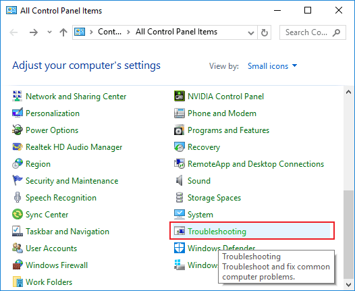Click the Phone and Modem icon

tap(180, 113)
